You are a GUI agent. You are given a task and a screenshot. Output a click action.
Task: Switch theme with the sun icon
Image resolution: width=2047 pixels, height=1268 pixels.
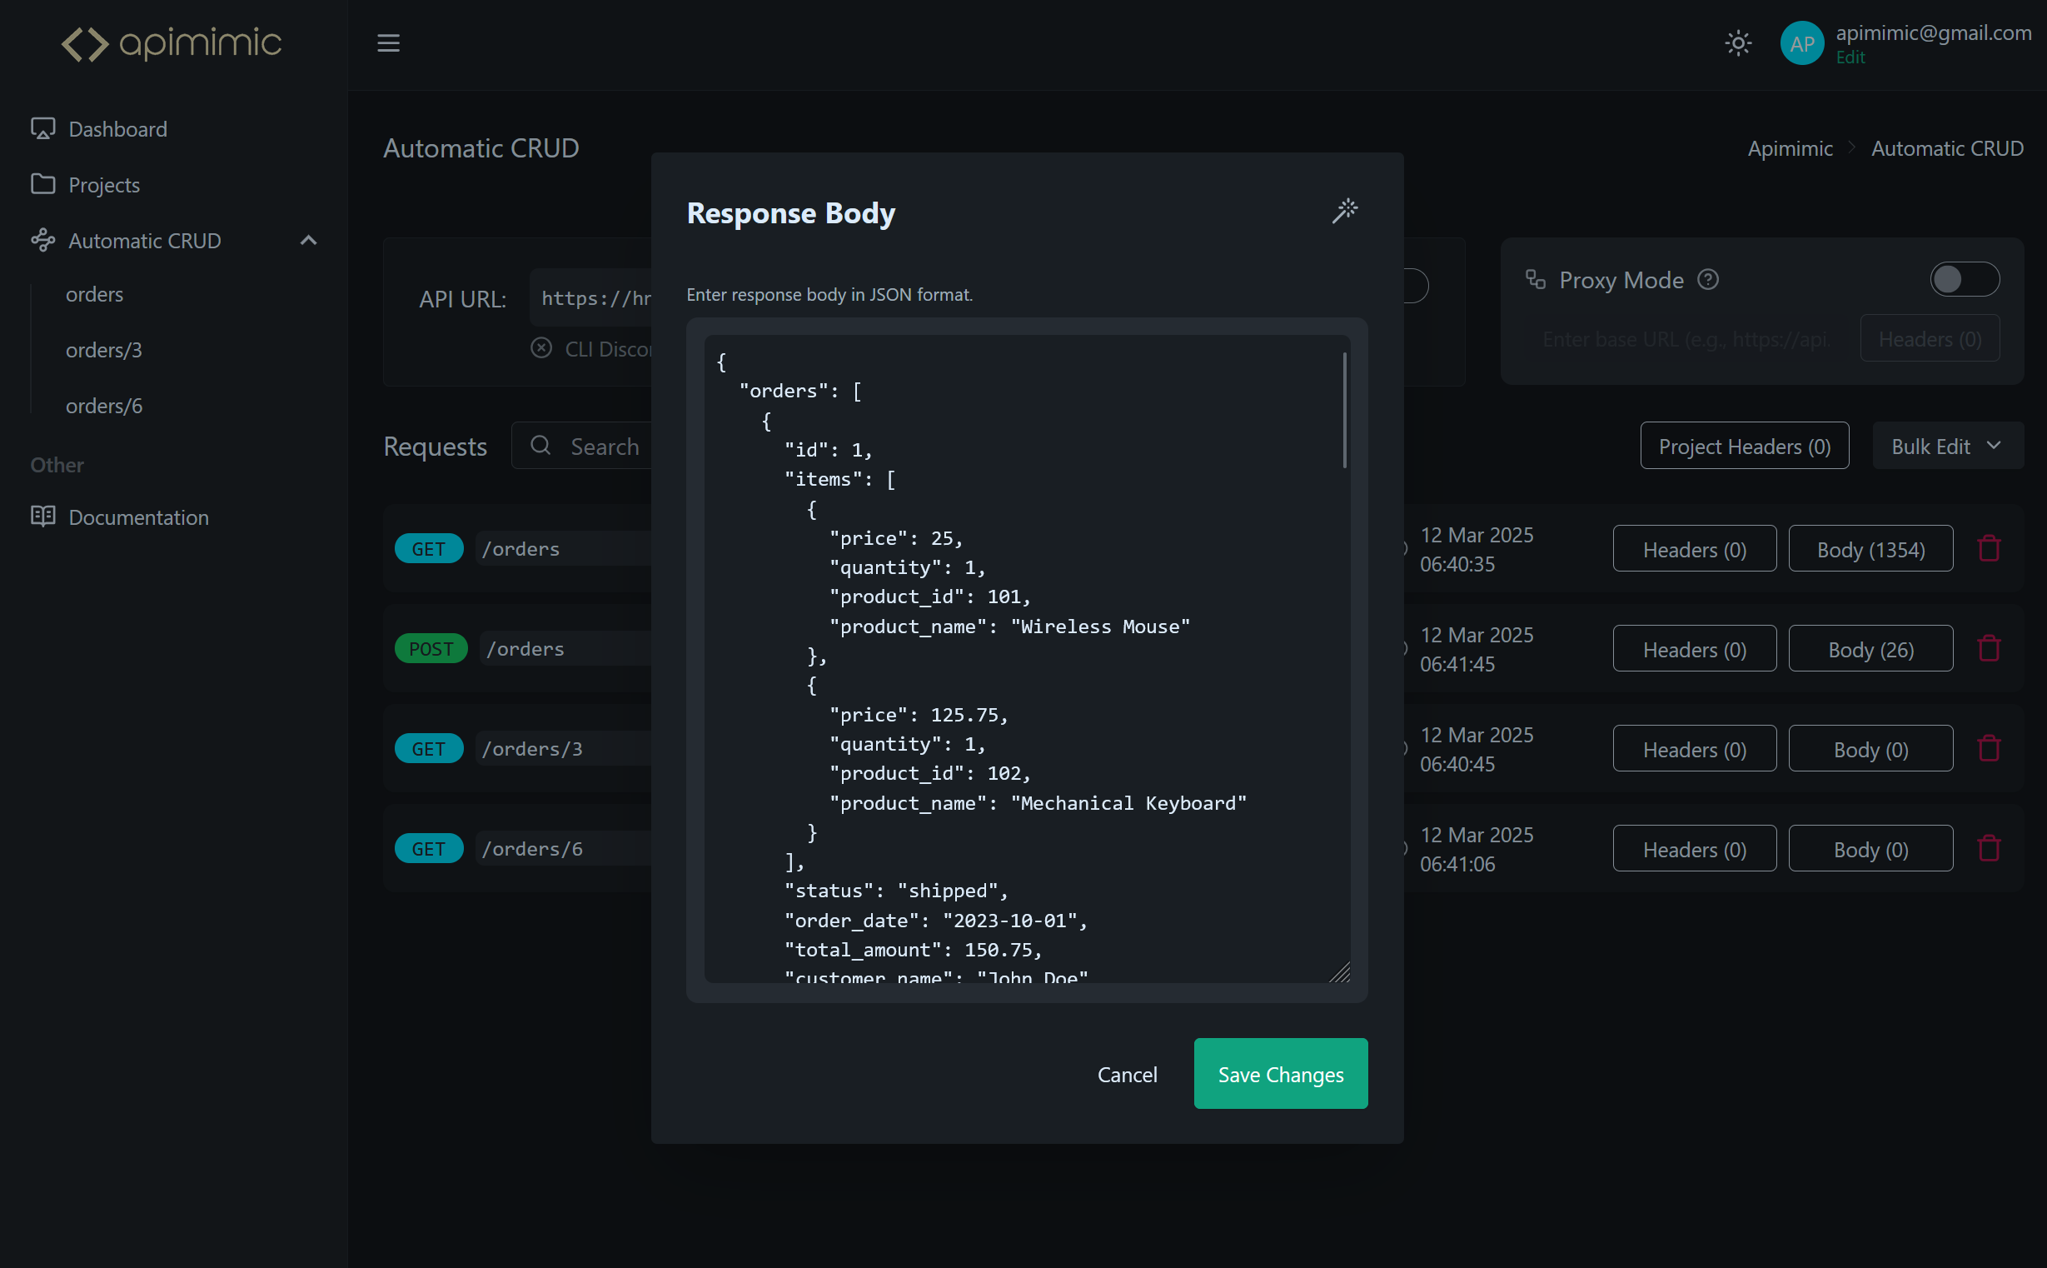pos(1738,42)
